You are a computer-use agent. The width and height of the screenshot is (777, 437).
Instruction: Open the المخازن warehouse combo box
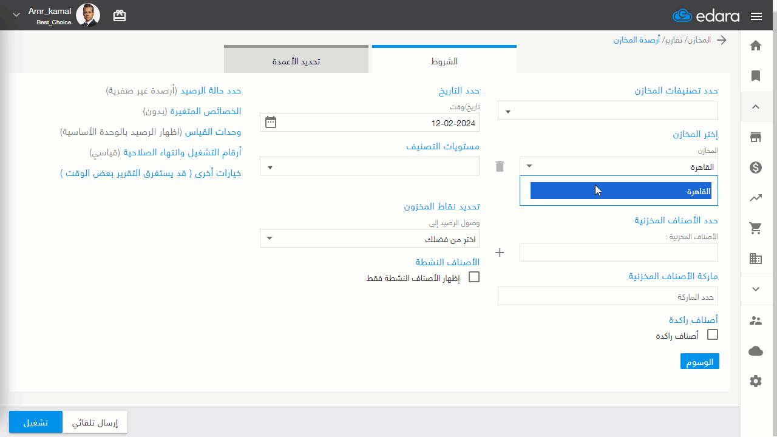tap(619, 166)
